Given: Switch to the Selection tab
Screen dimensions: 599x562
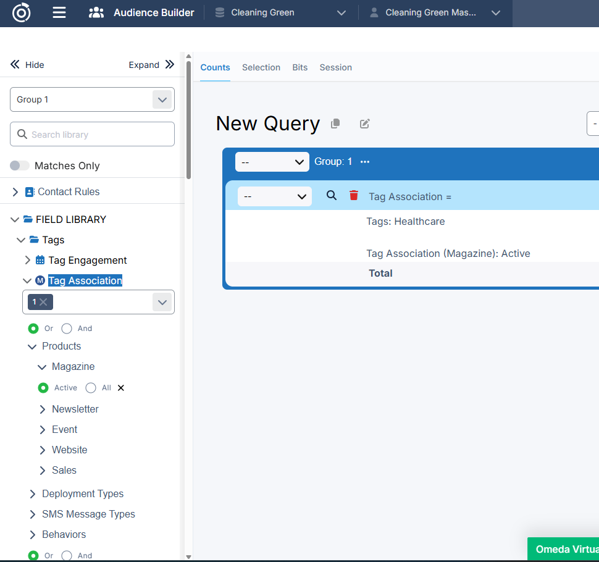Looking at the screenshot, I should click(261, 67).
